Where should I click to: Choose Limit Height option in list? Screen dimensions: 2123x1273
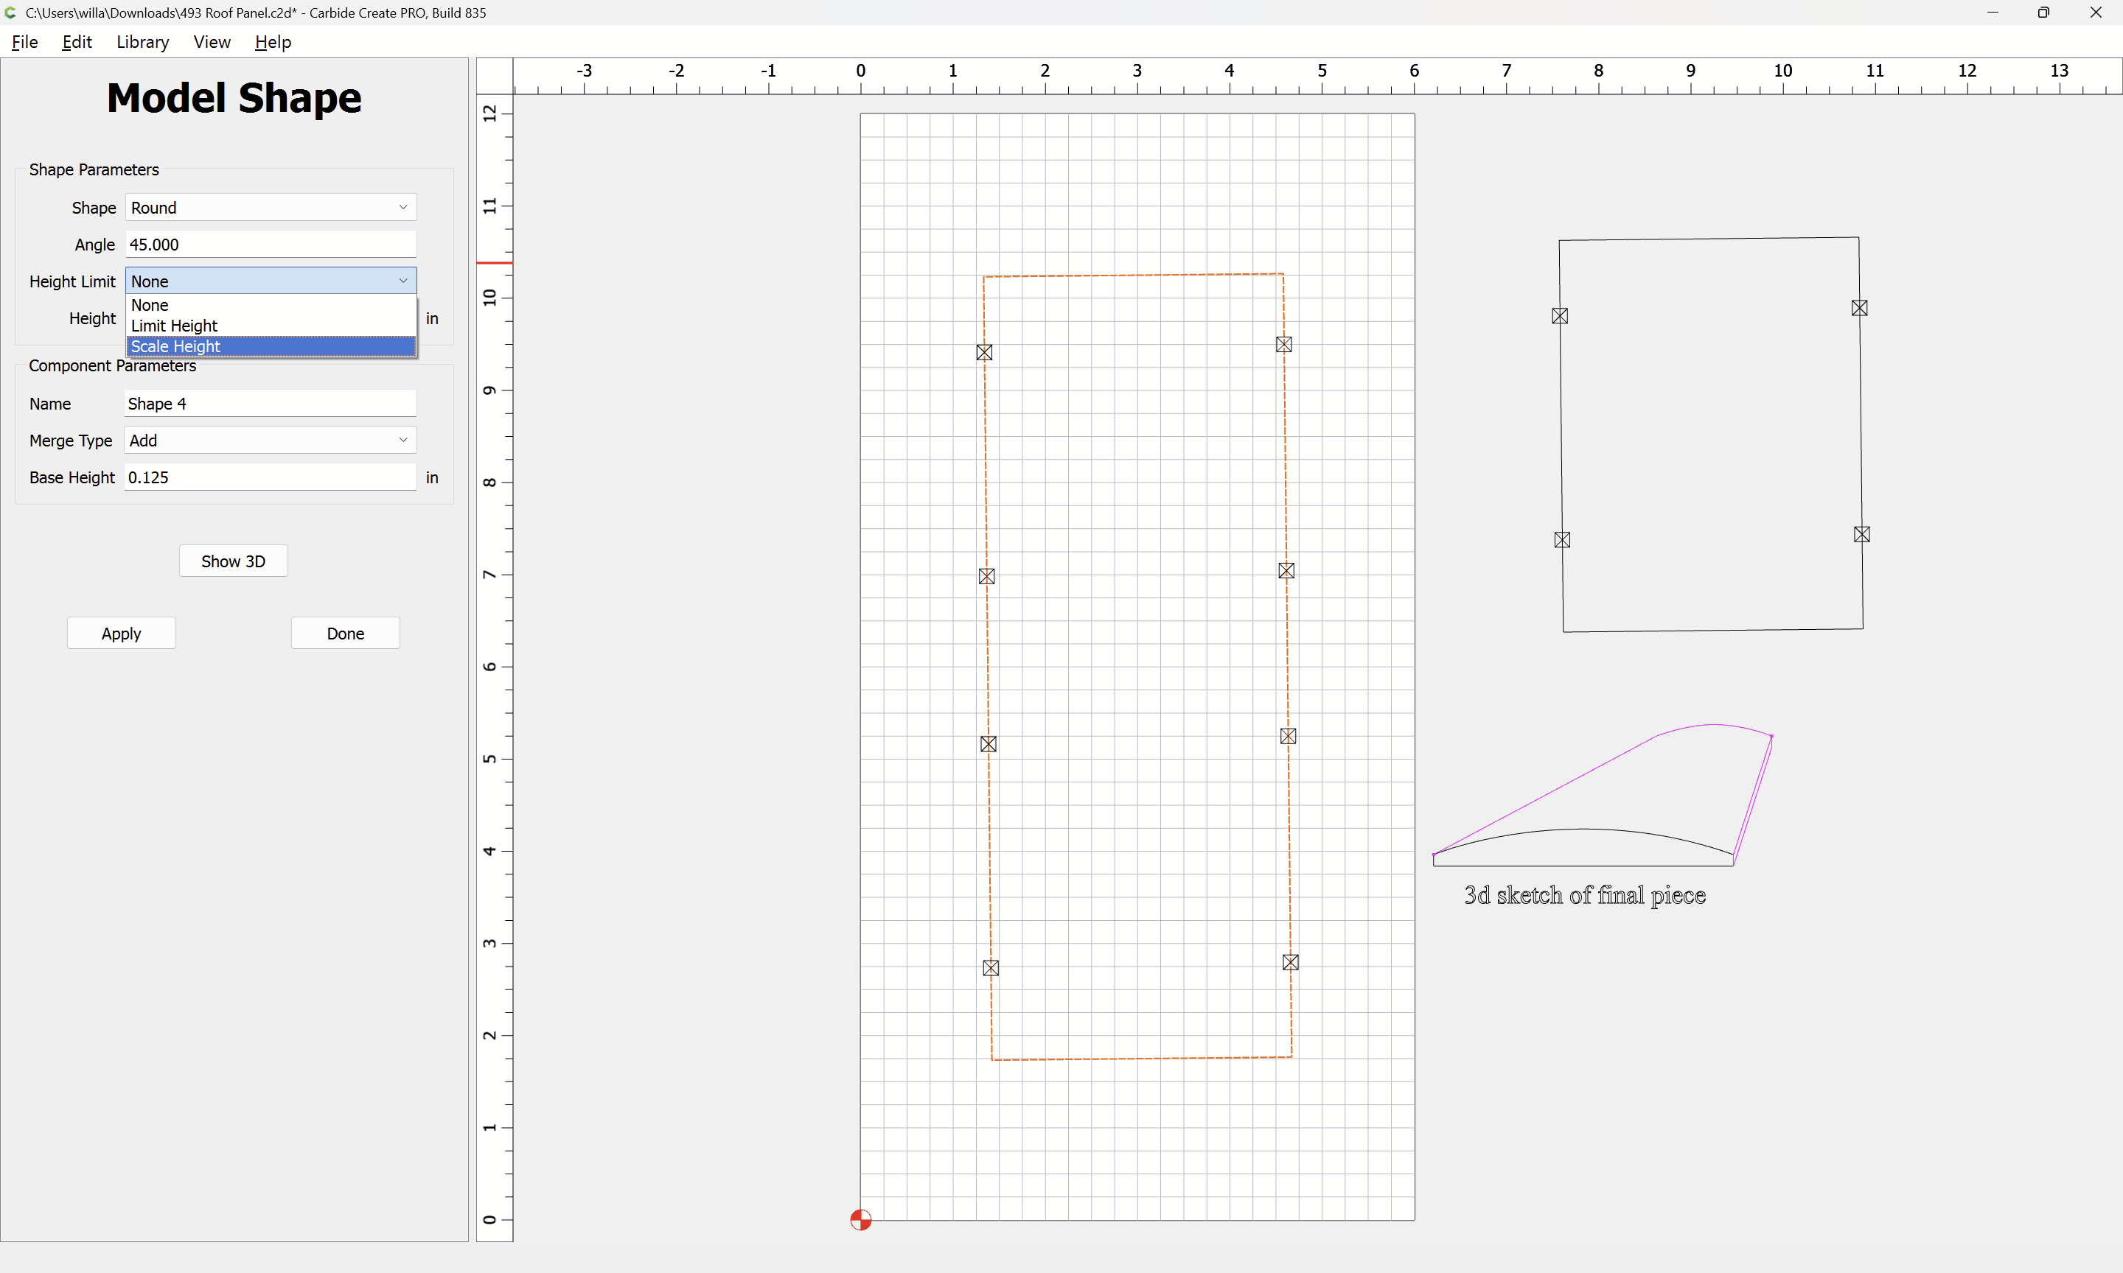coord(271,326)
